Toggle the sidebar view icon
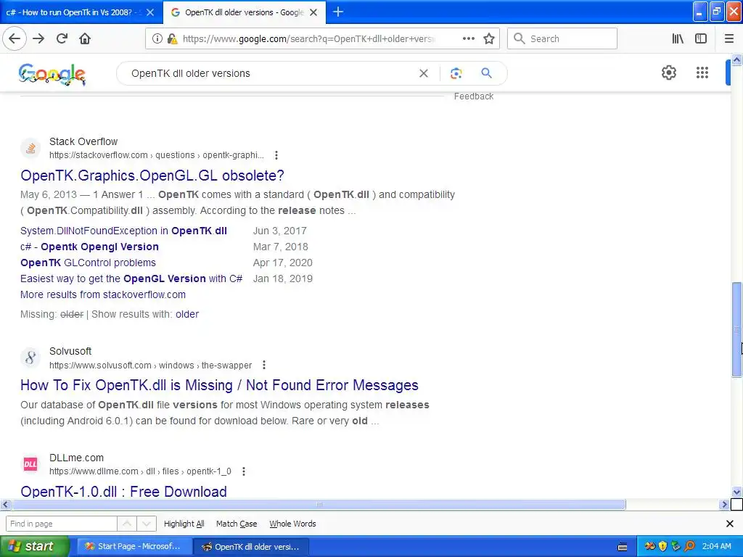The height and width of the screenshot is (557, 743). 701,38
